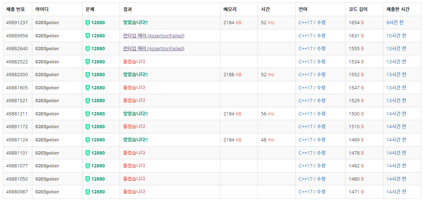
Task: Open AssertionFailed runtime error link for submission 49882640
Action: tap(153, 49)
